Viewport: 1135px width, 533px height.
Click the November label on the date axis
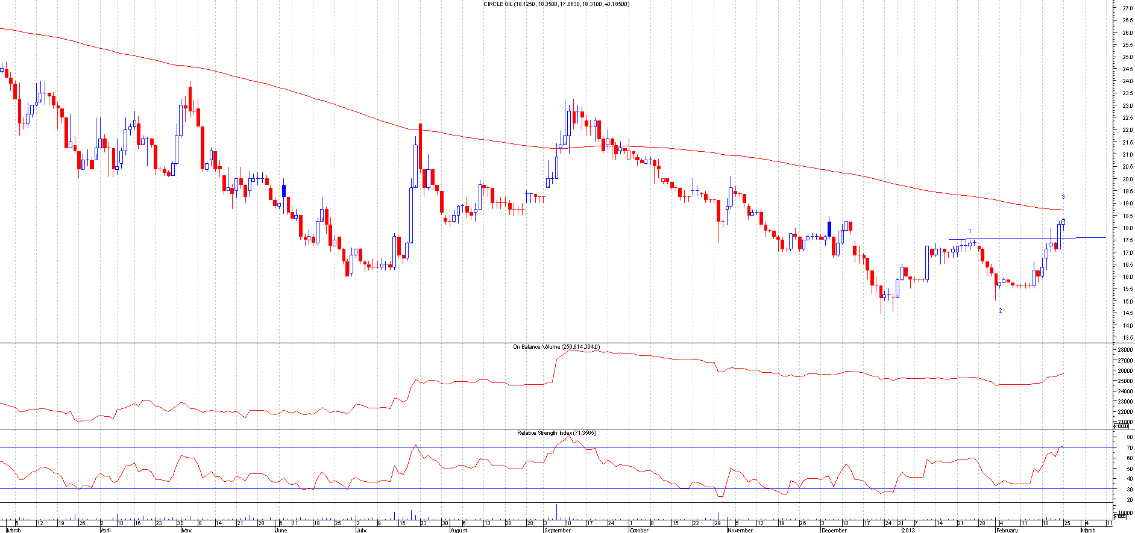[x=740, y=531]
